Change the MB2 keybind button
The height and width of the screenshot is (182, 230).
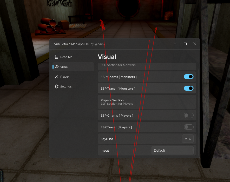click(188, 139)
